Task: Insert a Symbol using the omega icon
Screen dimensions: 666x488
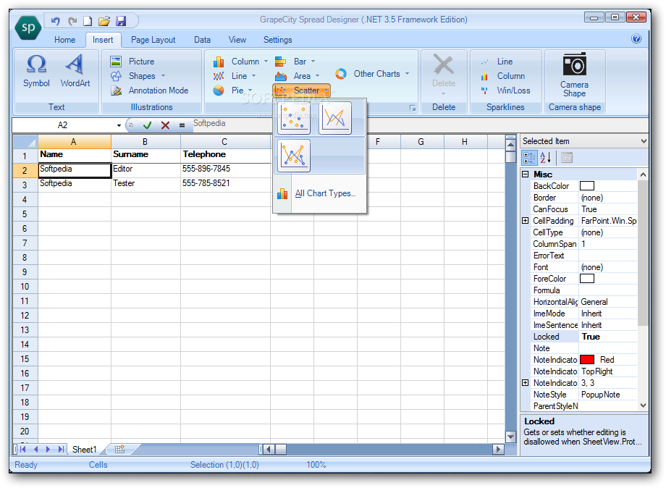Action: pos(36,71)
